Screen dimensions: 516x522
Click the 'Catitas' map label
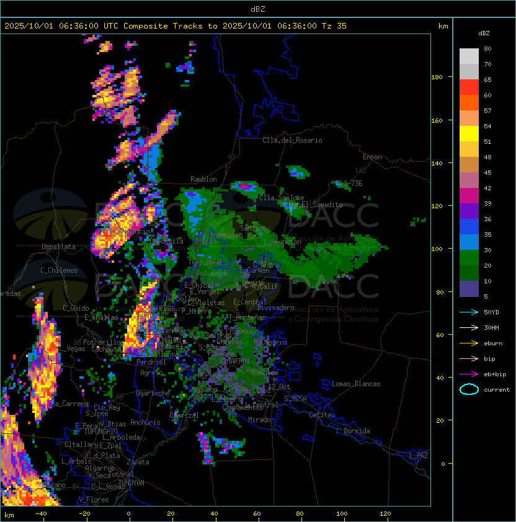[322, 415]
